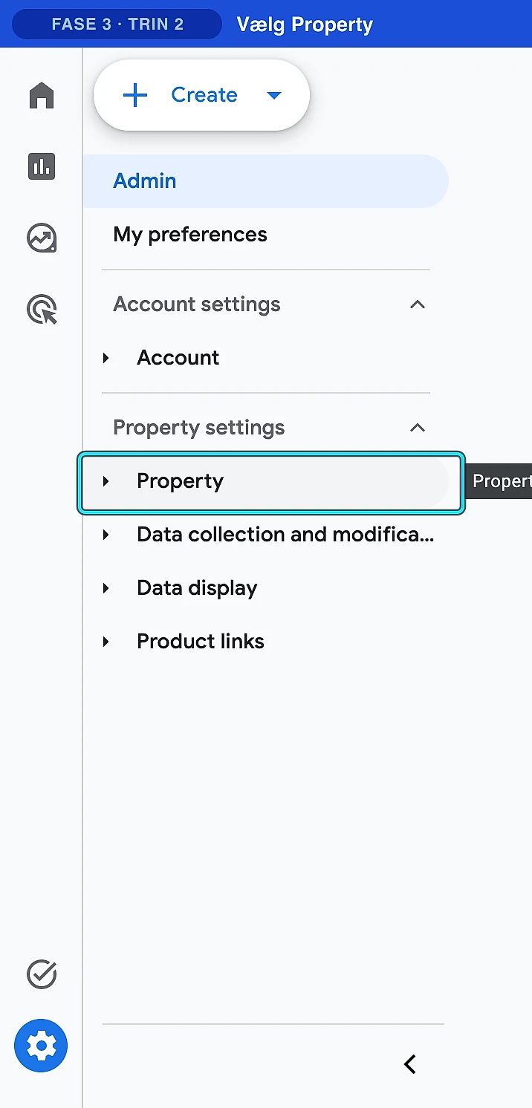
Task: Open the Advertising cursor target icon
Action: tap(42, 310)
